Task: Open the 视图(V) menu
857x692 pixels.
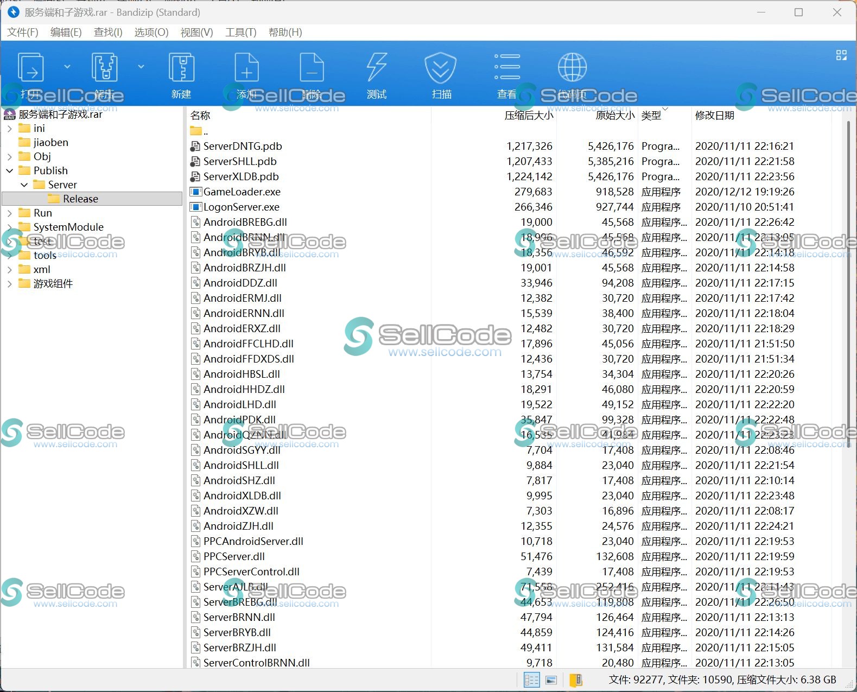Action: 196,33
